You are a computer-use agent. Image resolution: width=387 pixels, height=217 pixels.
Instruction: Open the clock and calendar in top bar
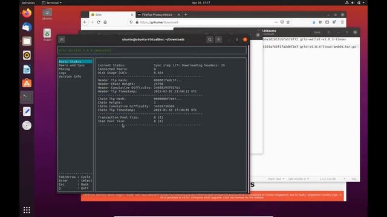tap(201, 2)
